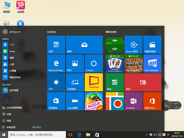Open Task View on the taskbar
The height and width of the screenshot is (138, 184).
70,134
